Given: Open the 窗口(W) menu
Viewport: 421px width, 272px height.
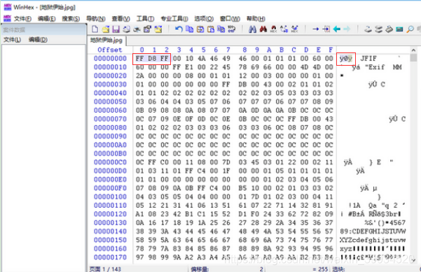Looking at the screenshot, I should (x=230, y=18).
